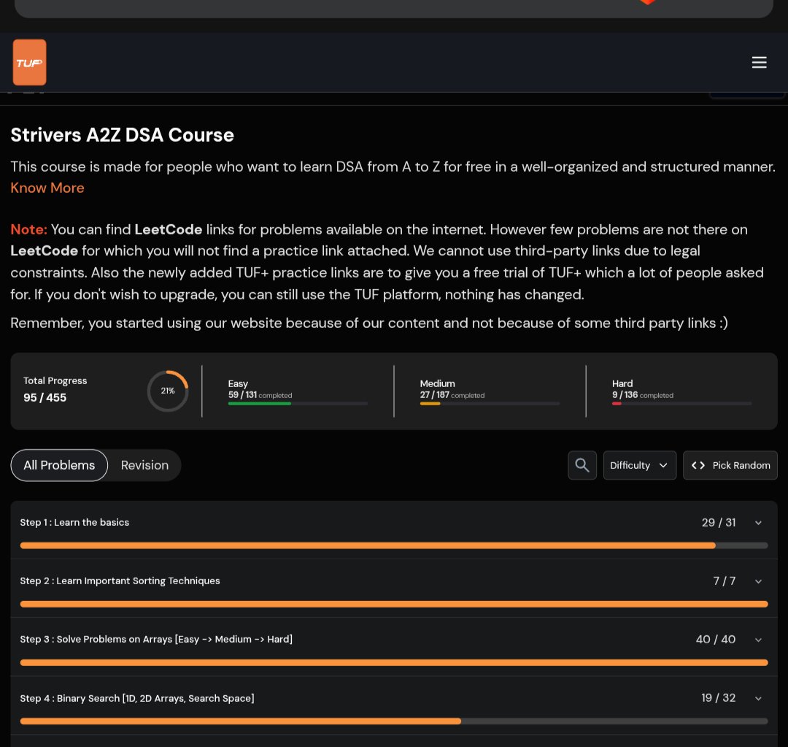Click the Medium yellow progress bar
This screenshot has height=747, width=788.
pos(490,403)
